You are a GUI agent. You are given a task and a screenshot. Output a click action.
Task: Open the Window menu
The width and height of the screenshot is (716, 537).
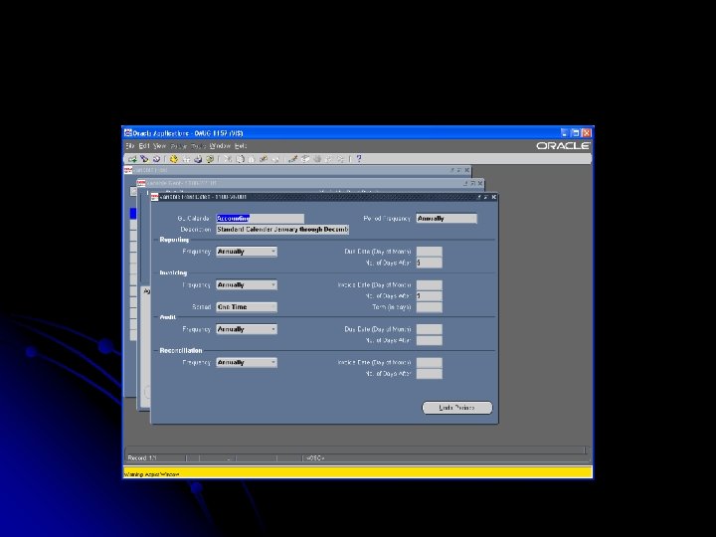click(x=220, y=146)
